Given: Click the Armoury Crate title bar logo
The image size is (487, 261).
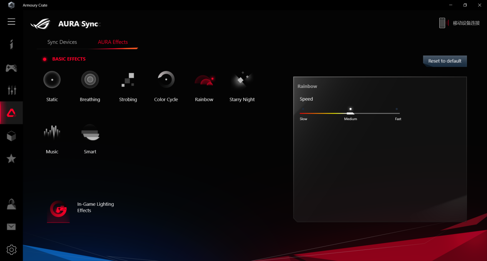Looking at the screenshot, I should [x=12, y=5].
